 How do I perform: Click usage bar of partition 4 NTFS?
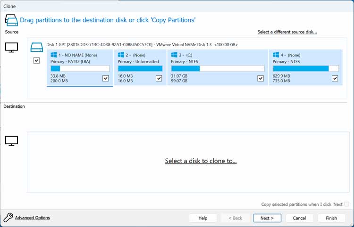tap(306, 68)
